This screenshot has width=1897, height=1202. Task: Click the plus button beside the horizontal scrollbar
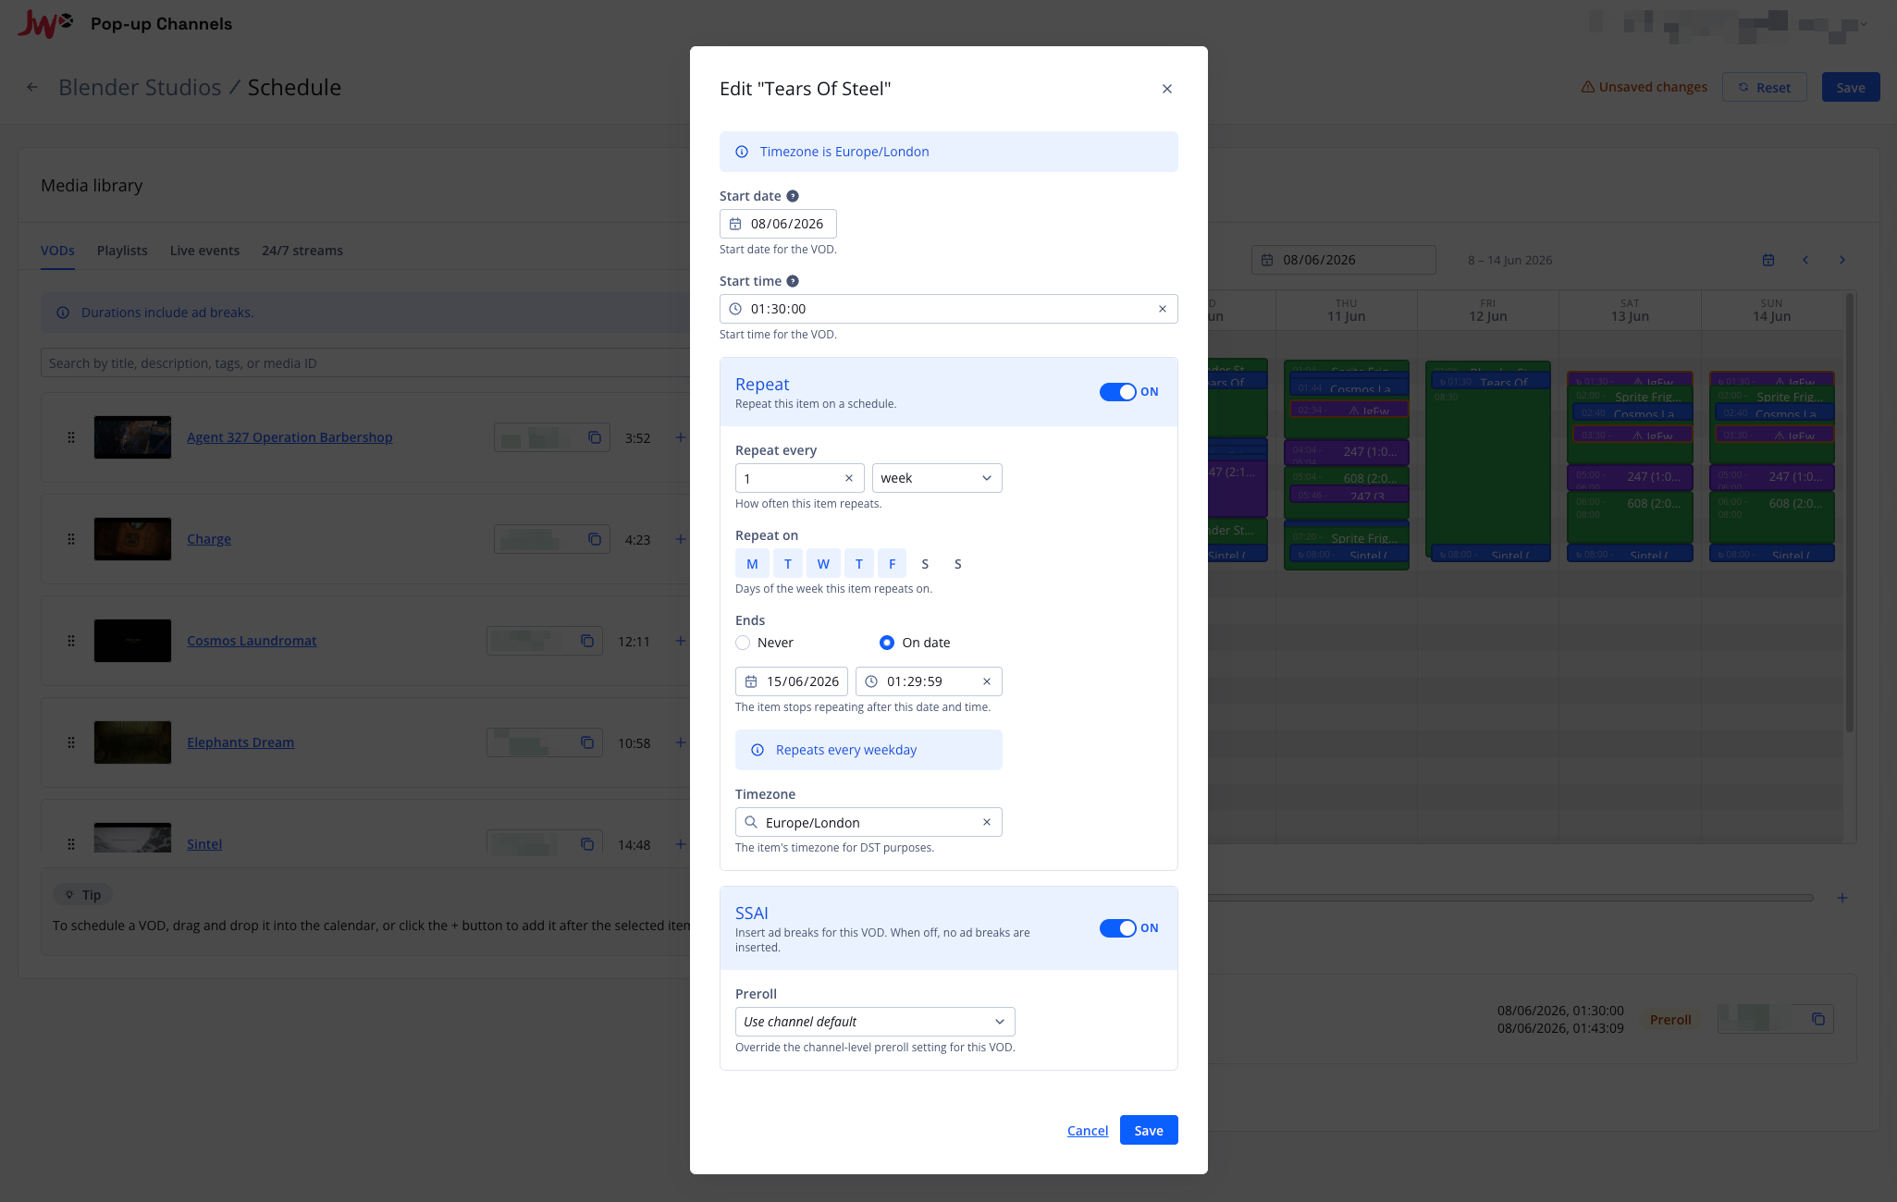point(1842,898)
